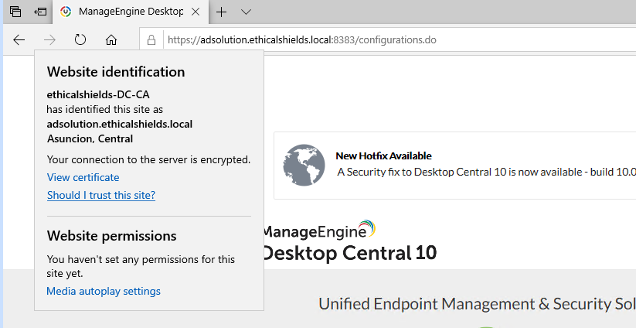Open the View certificate link
The width and height of the screenshot is (636, 328).
(x=83, y=177)
